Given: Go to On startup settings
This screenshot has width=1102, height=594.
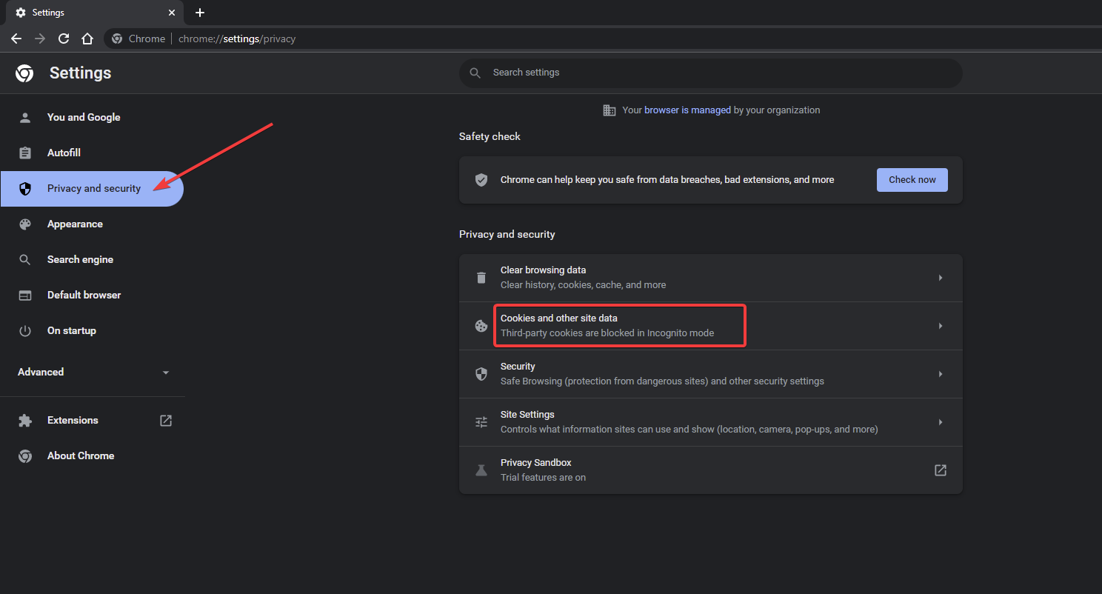Looking at the screenshot, I should [x=72, y=330].
